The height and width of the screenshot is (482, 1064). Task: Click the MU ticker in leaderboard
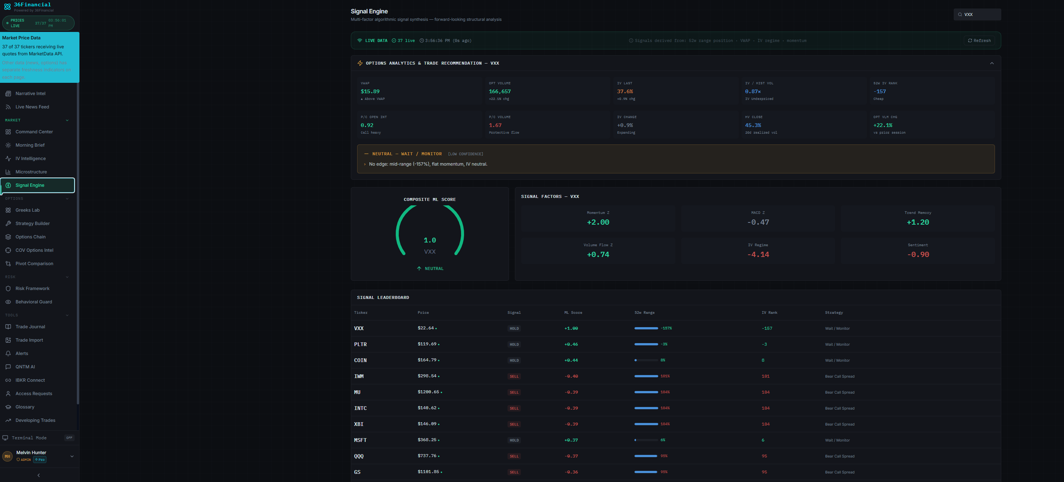[x=357, y=393]
